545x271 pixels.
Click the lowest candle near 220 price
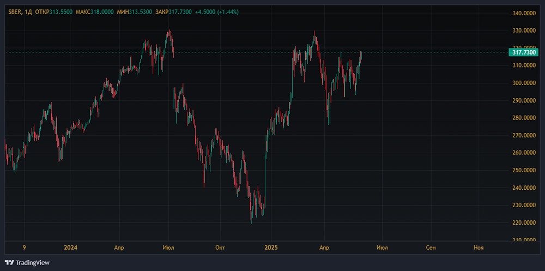(x=251, y=218)
